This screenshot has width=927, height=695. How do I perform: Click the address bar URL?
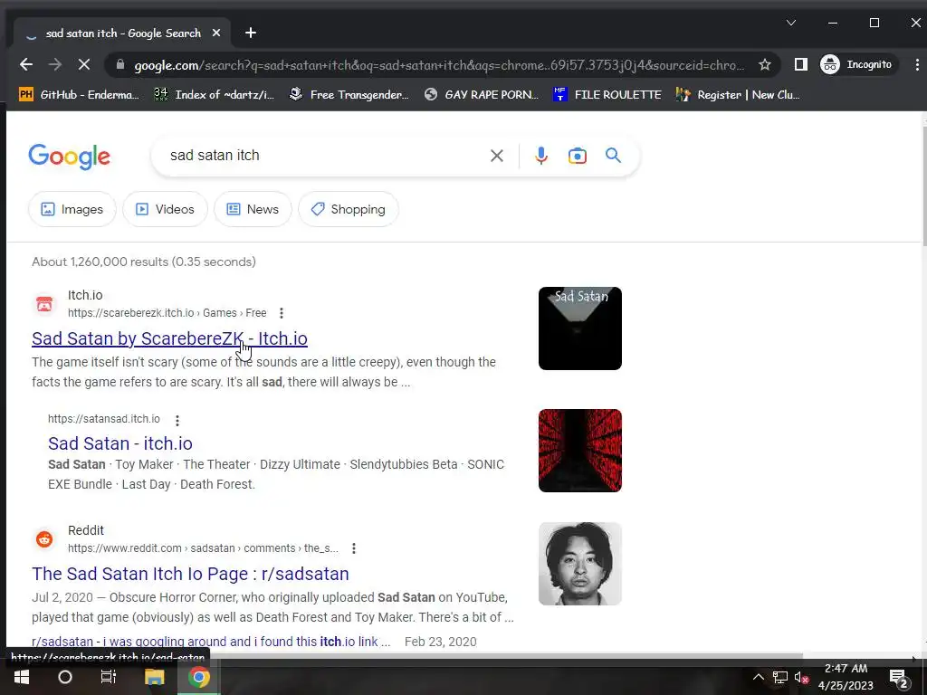(x=439, y=65)
